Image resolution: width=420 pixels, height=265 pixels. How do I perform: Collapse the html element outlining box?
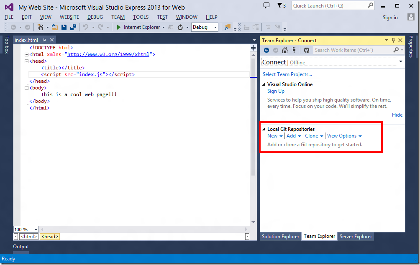tap(26, 54)
